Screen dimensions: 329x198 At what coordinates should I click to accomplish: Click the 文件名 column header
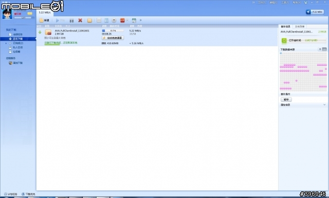click(x=58, y=26)
